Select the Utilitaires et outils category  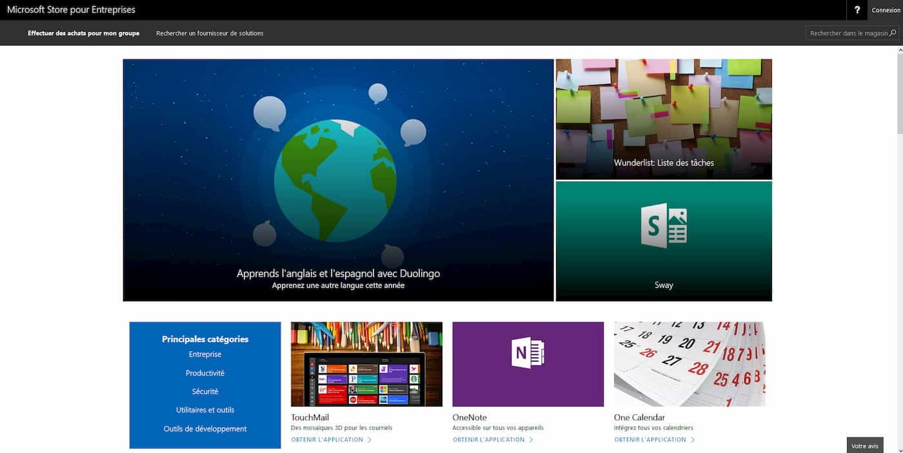click(x=205, y=410)
